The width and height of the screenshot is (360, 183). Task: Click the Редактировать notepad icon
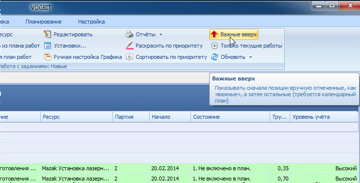coord(47,34)
